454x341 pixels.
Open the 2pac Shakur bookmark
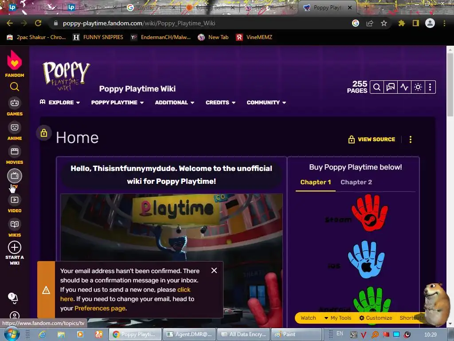pos(36,37)
